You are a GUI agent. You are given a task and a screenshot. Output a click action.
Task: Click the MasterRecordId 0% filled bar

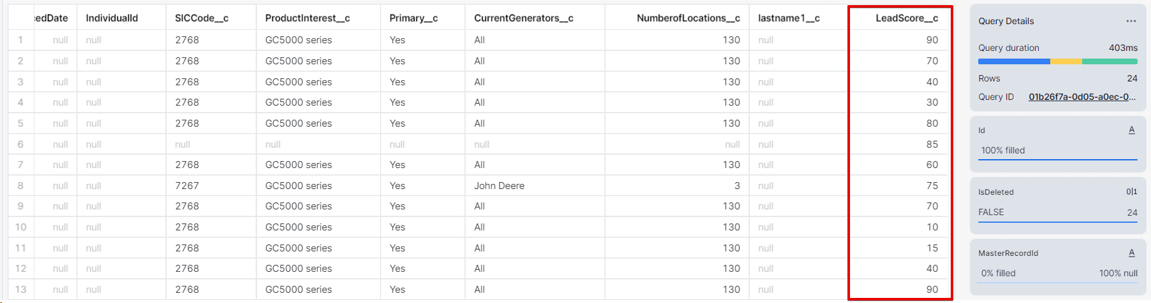point(1057,274)
